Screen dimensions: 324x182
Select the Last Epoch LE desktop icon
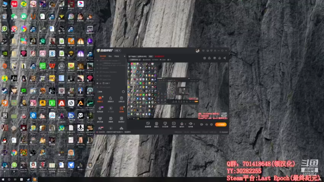tap(4, 153)
